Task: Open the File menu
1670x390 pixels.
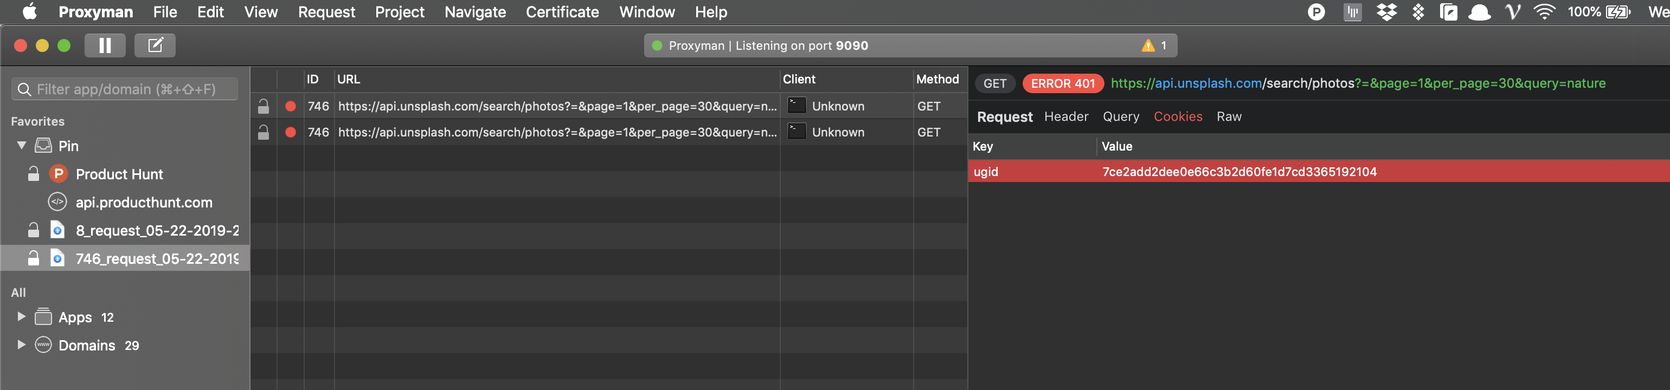Action: pyautogui.click(x=165, y=12)
